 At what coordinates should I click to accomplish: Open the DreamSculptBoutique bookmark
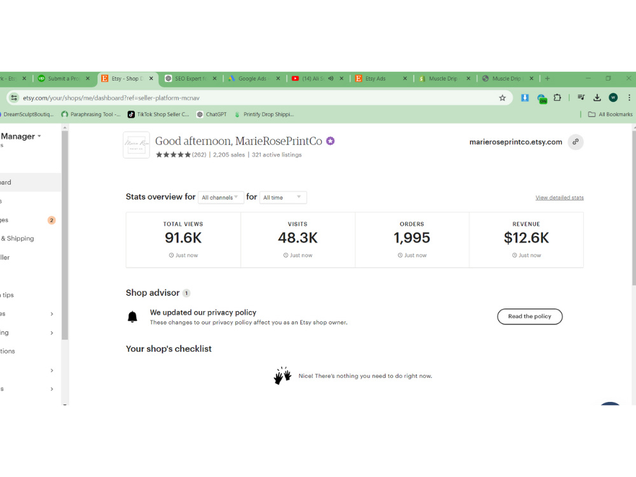tap(27, 114)
